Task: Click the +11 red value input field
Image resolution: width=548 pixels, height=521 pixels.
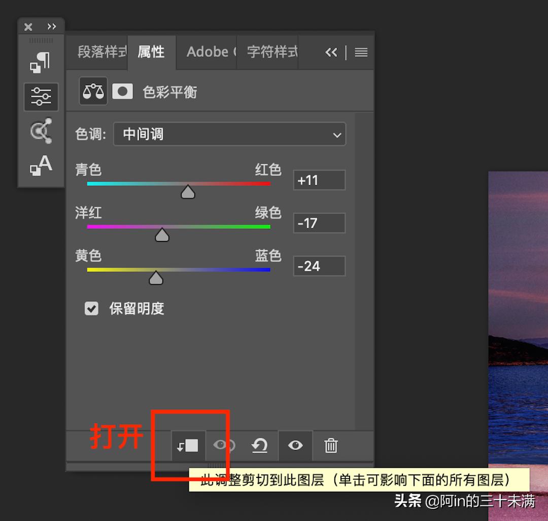Action: coord(319,180)
